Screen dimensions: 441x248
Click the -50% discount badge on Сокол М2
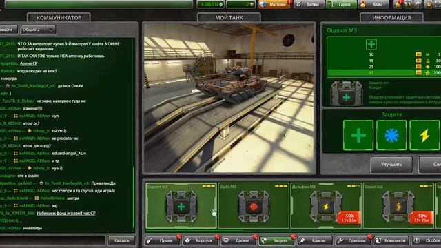tap(421, 218)
